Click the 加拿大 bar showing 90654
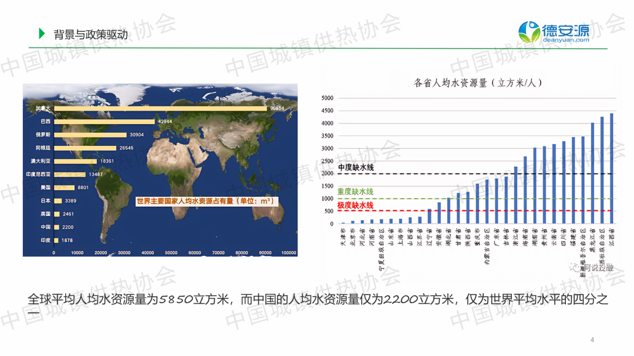The image size is (634, 356). click(158, 108)
